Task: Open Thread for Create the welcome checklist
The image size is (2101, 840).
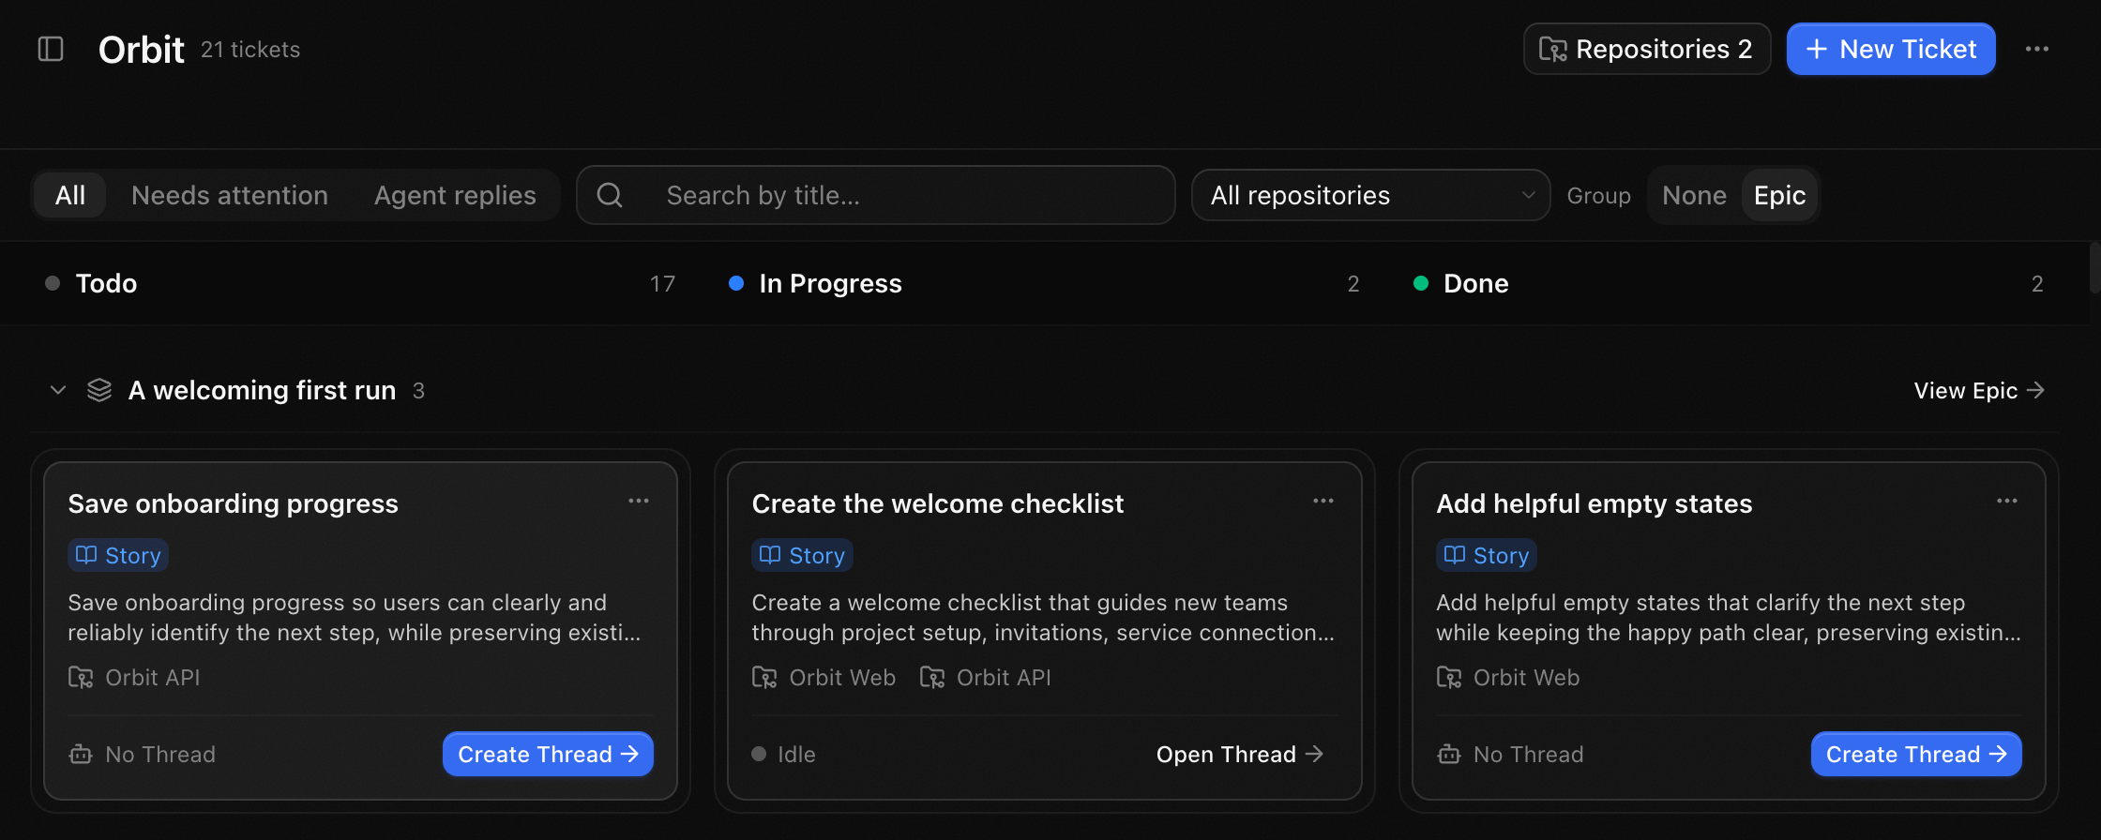Action: pos(1239,754)
